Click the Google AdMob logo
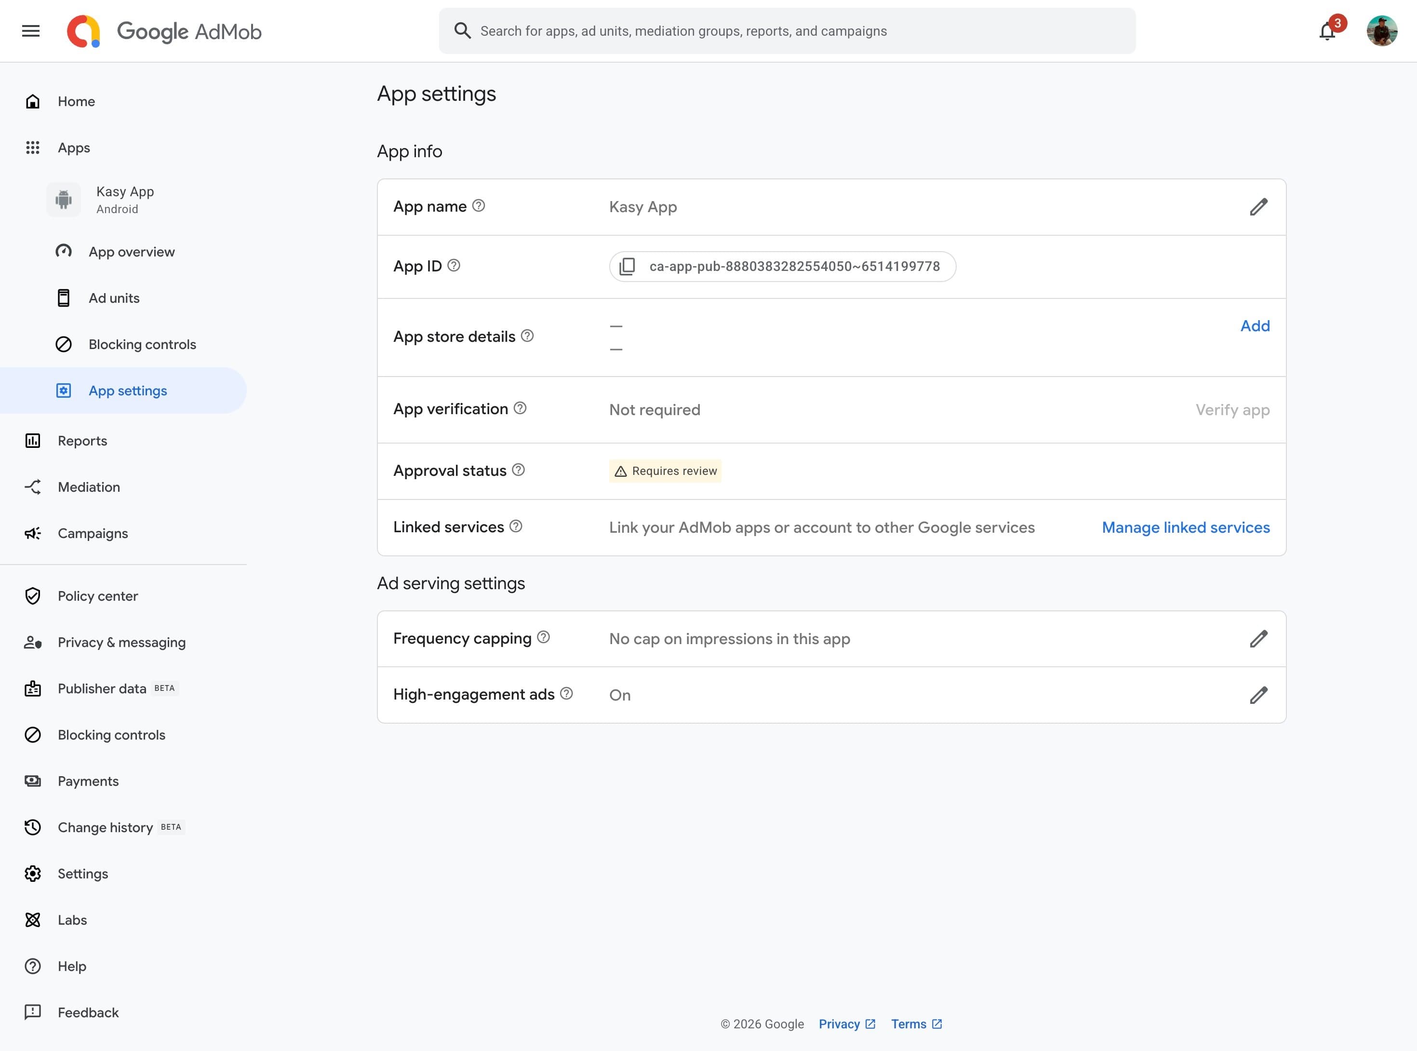The width and height of the screenshot is (1417, 1051). pyautogui.click(x=164, y=31)
